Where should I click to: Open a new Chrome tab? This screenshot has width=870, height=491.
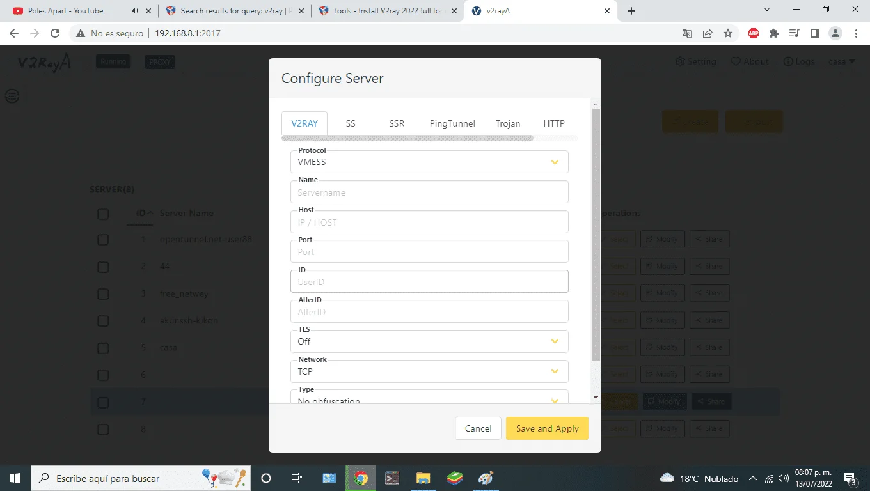pos(631,11)
